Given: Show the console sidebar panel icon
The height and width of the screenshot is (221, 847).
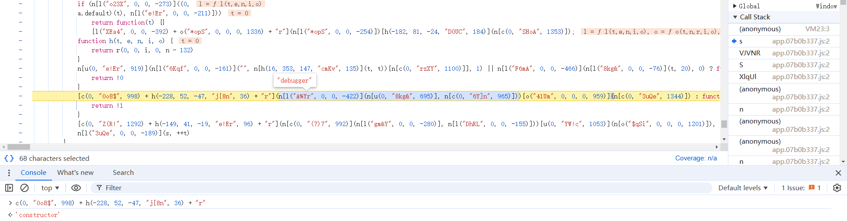Looking at the screenshot, I should point(9,188).
